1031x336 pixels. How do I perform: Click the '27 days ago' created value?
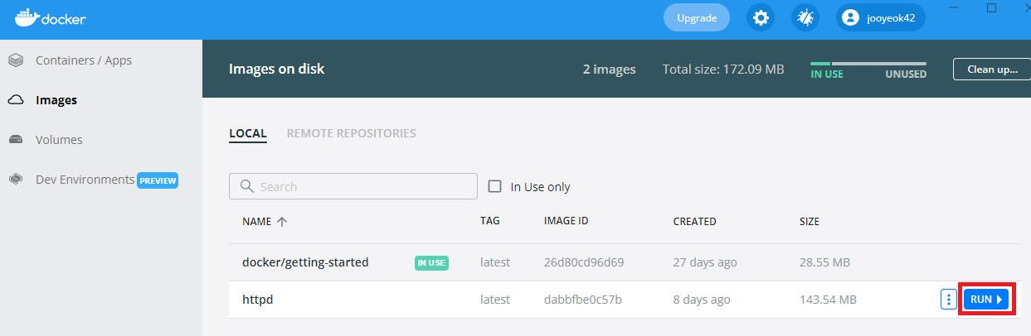tap(704, 262)
